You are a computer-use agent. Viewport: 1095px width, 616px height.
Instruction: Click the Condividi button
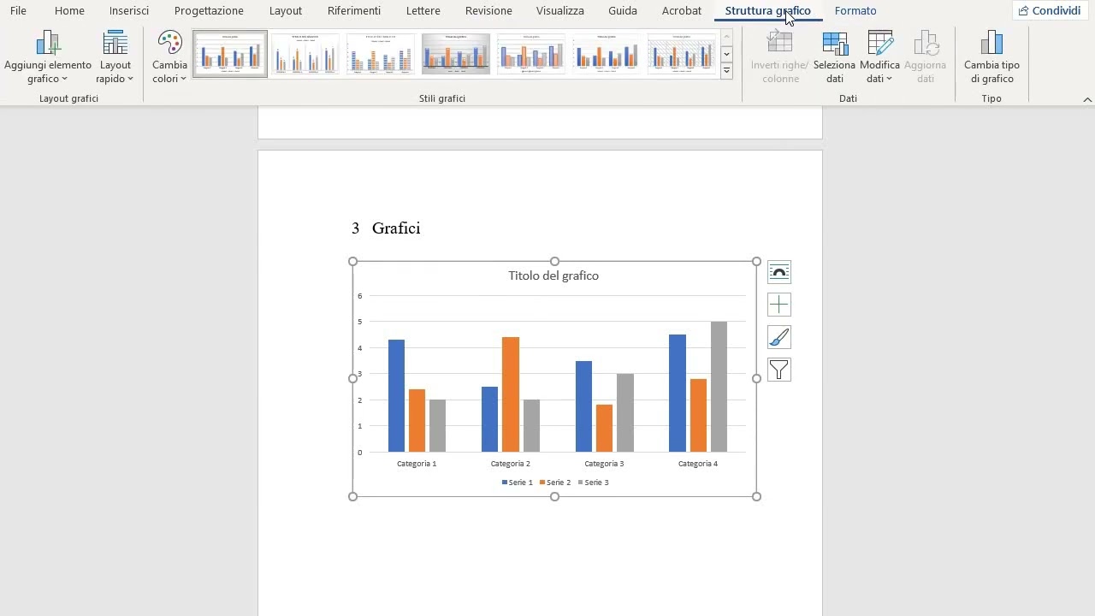pos(1050,11)
